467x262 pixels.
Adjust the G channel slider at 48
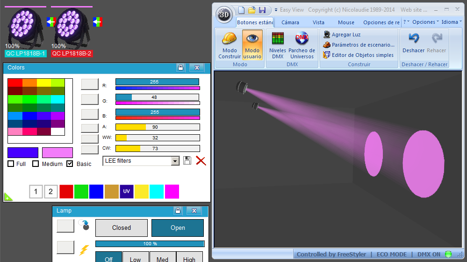(x=157, y=97)
